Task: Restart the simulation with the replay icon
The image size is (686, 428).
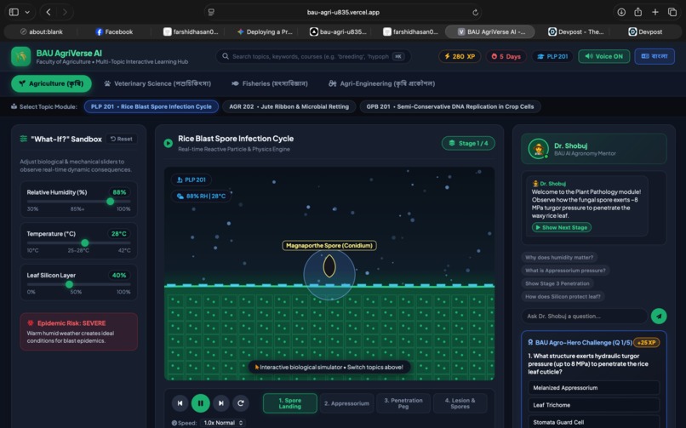Action: (x=241, y=403)
